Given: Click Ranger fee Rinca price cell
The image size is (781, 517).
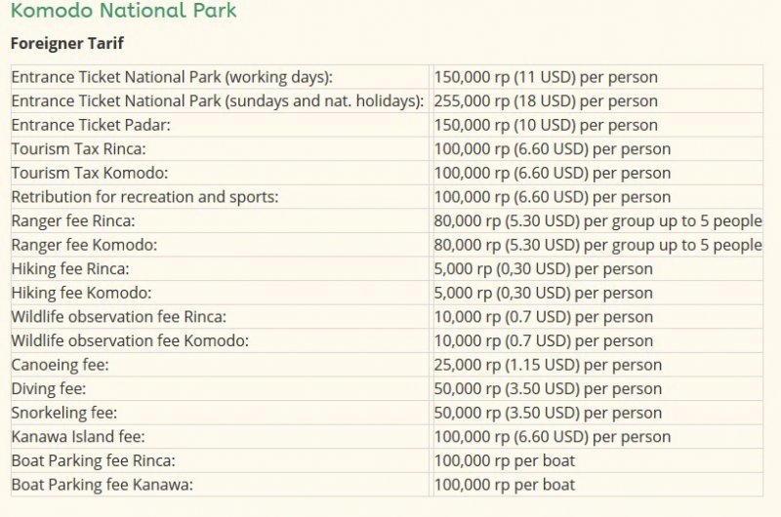Looking at the screenshot, I should pos(597,220).
